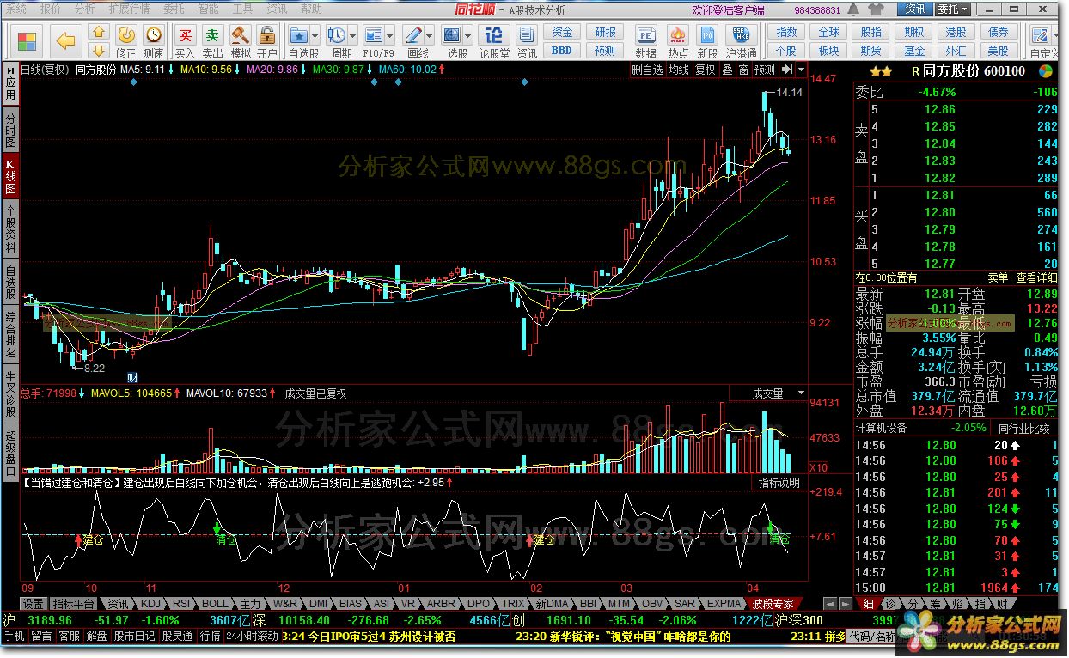The height and width of the screenshot is (658, 1069).
Task: Select the 诊 diagnosis tab in right panel
Action: pyautogui.click(x=891, y=605)
